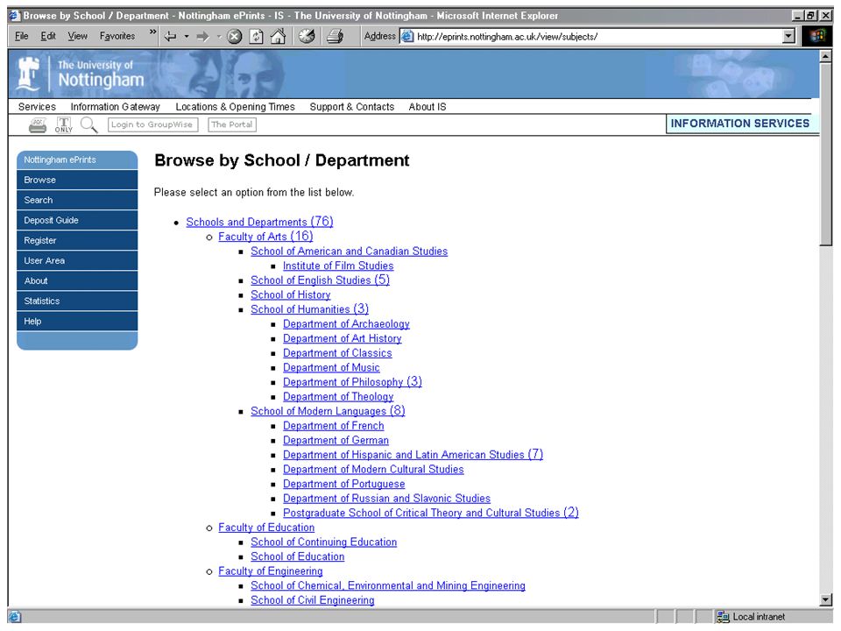Click the magnifying glass search icon
This screenshot has width=841, height=631.
(x=88, y=125)
